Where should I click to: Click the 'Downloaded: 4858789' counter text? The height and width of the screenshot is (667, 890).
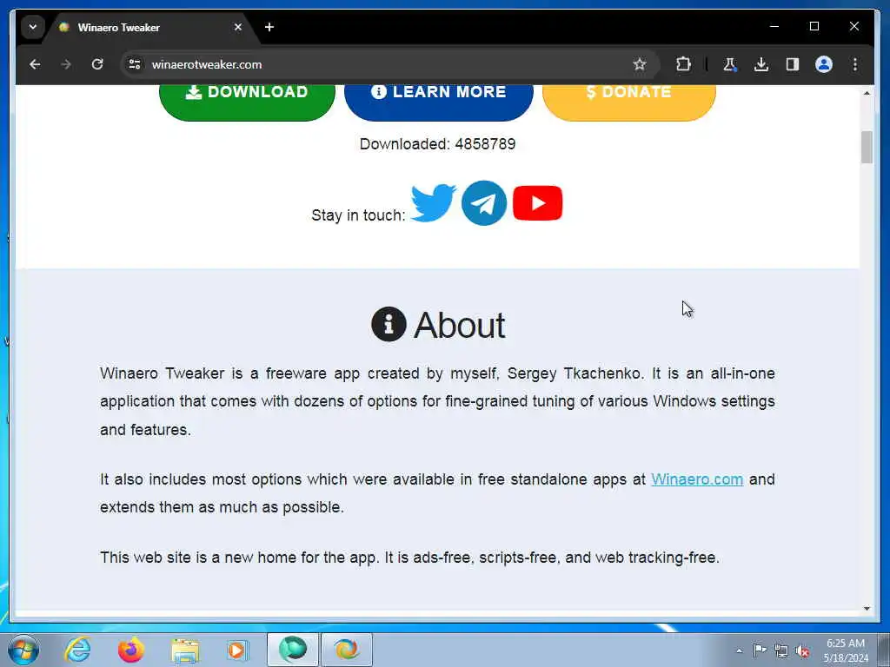tap(438, 144)
